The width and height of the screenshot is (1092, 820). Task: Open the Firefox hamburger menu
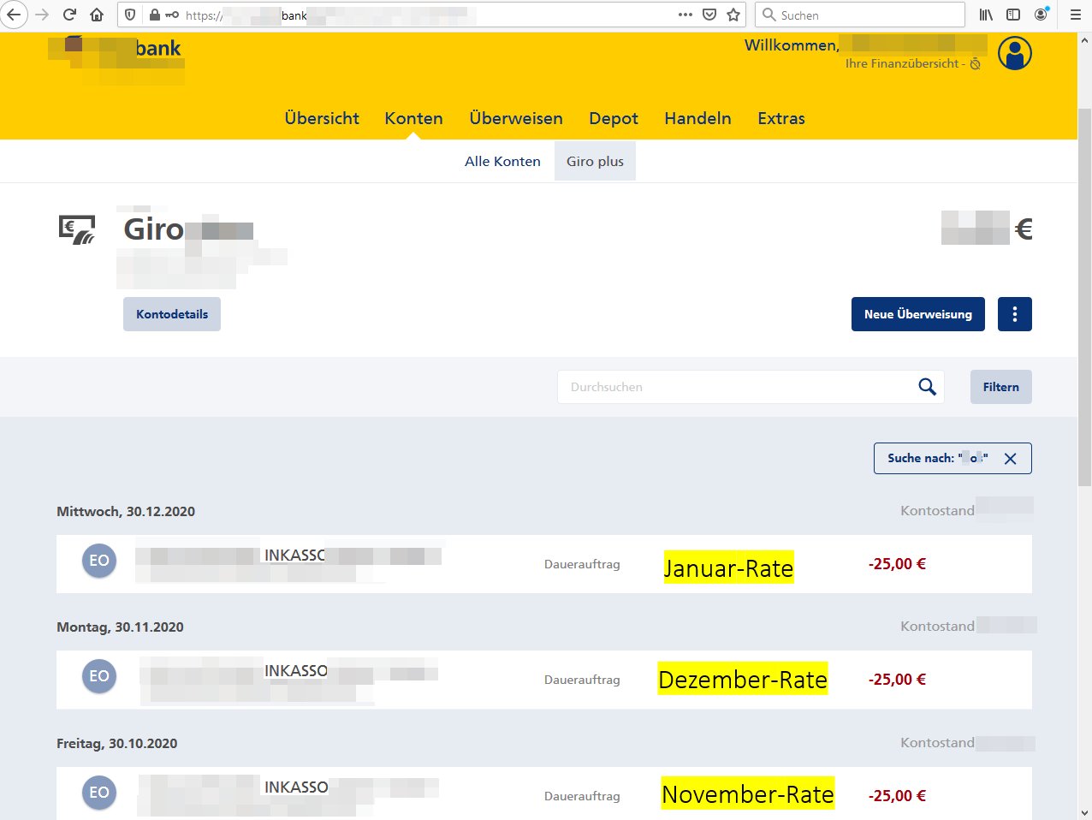point(1076,15)
